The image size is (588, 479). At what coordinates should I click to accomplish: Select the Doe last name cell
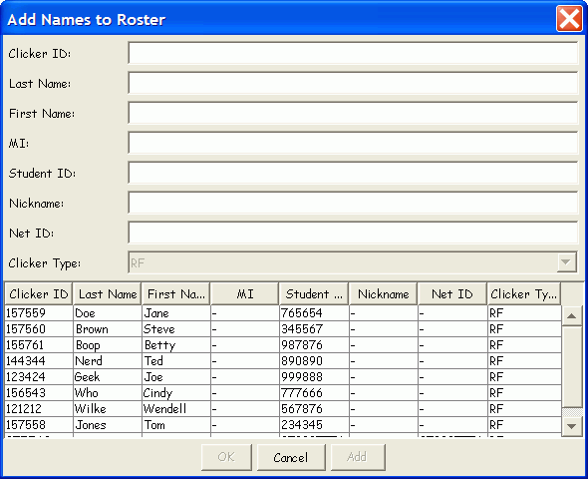point(108,313)
